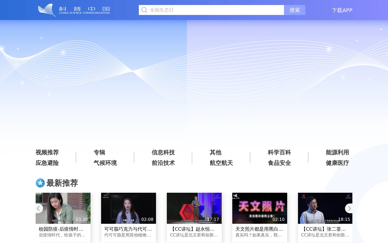388x243 pixels.
Task: Click title 校园防疫-后疫情时…
Action: [61, 229]
